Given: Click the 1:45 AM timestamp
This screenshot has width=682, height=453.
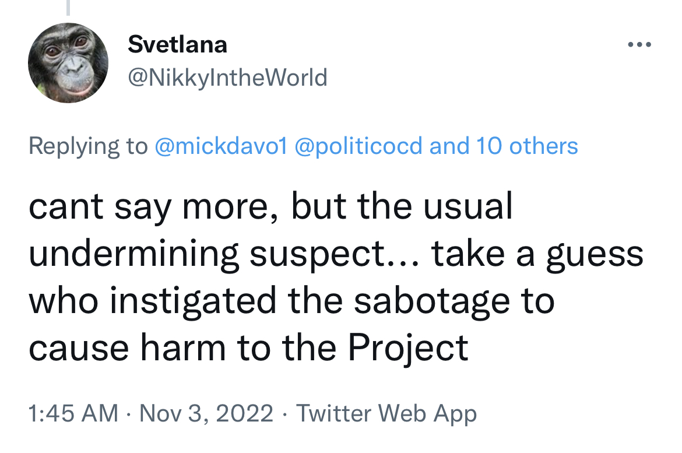Looking at the screenshot, I should (73, 413).
